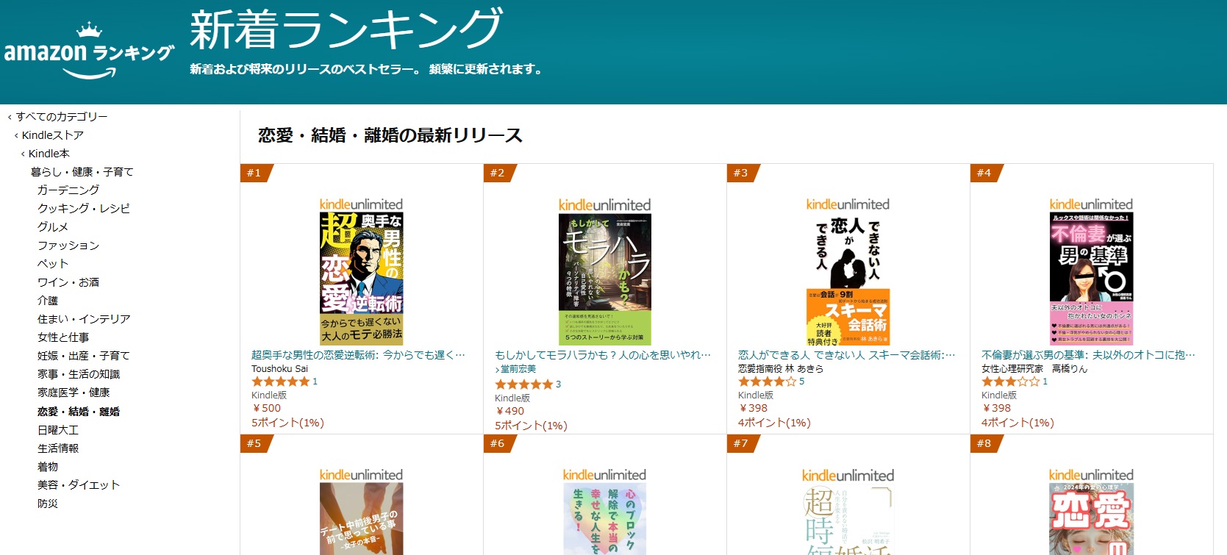1227x555 pixels.
Task: Go up to Kindle本 category
Action: [49, 154]
